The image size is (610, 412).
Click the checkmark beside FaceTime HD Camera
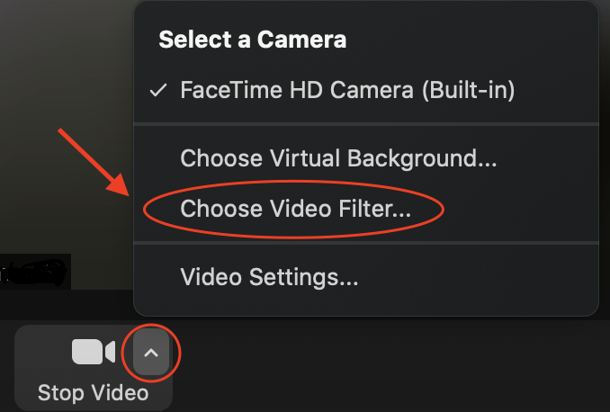(x=158, y=90)
